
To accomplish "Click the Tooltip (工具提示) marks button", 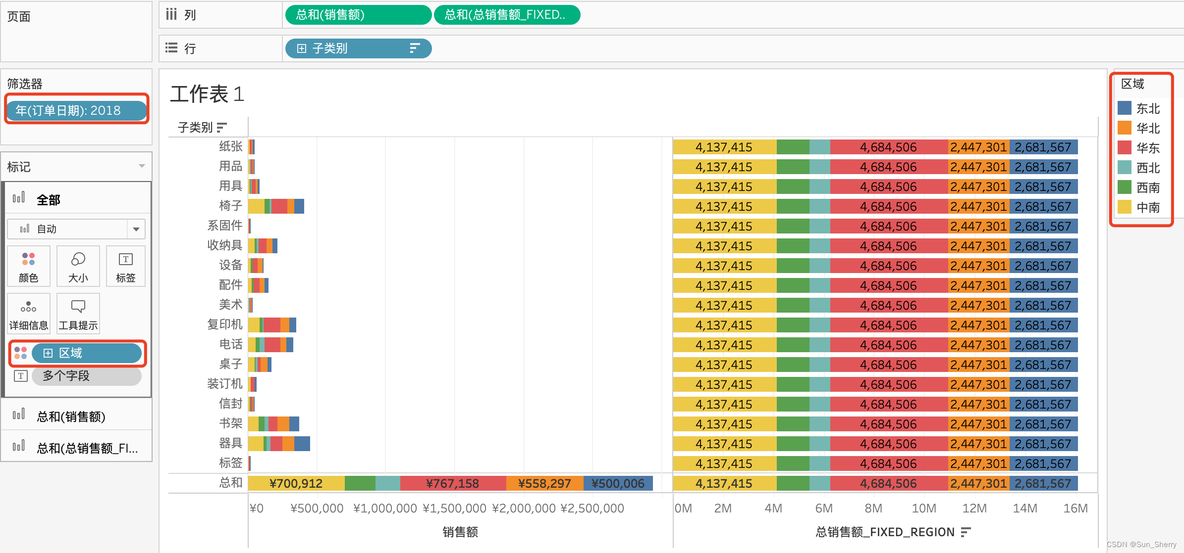I will pyautogui.click(x=78, y=314).
